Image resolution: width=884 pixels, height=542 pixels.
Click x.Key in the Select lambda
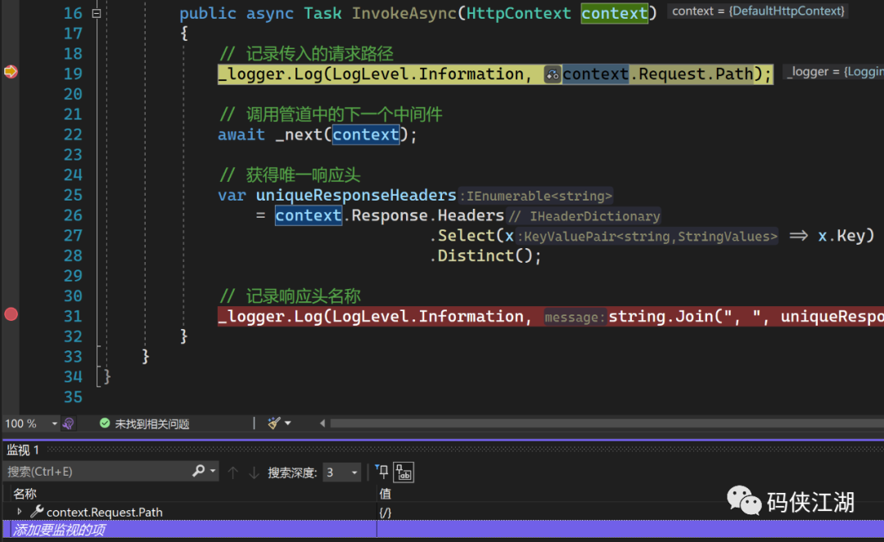click(x=841, y=236)
